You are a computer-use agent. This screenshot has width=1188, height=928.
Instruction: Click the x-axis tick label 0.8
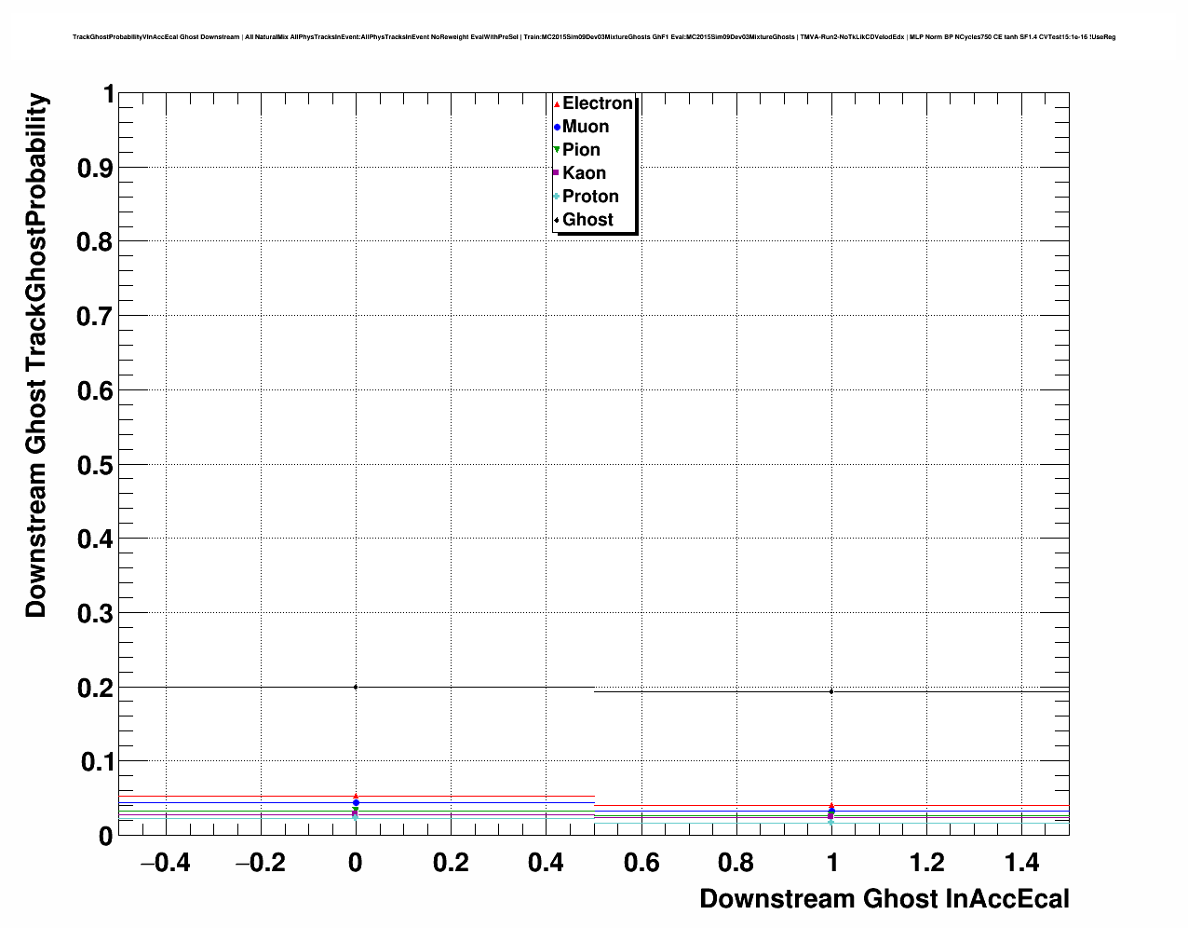click(x=736, y=864)
